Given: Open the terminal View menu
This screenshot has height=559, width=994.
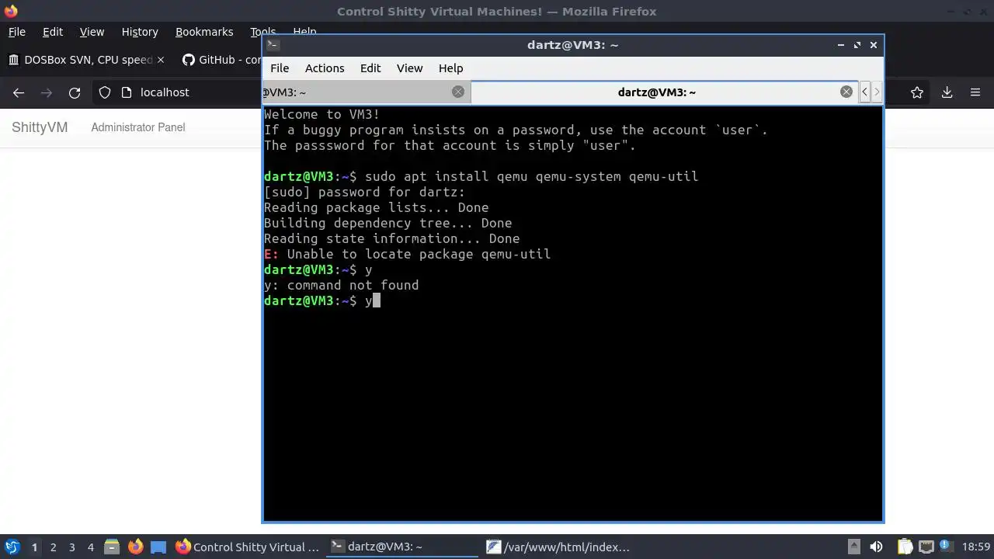Looking at the screenshot, I should (409, 68).
